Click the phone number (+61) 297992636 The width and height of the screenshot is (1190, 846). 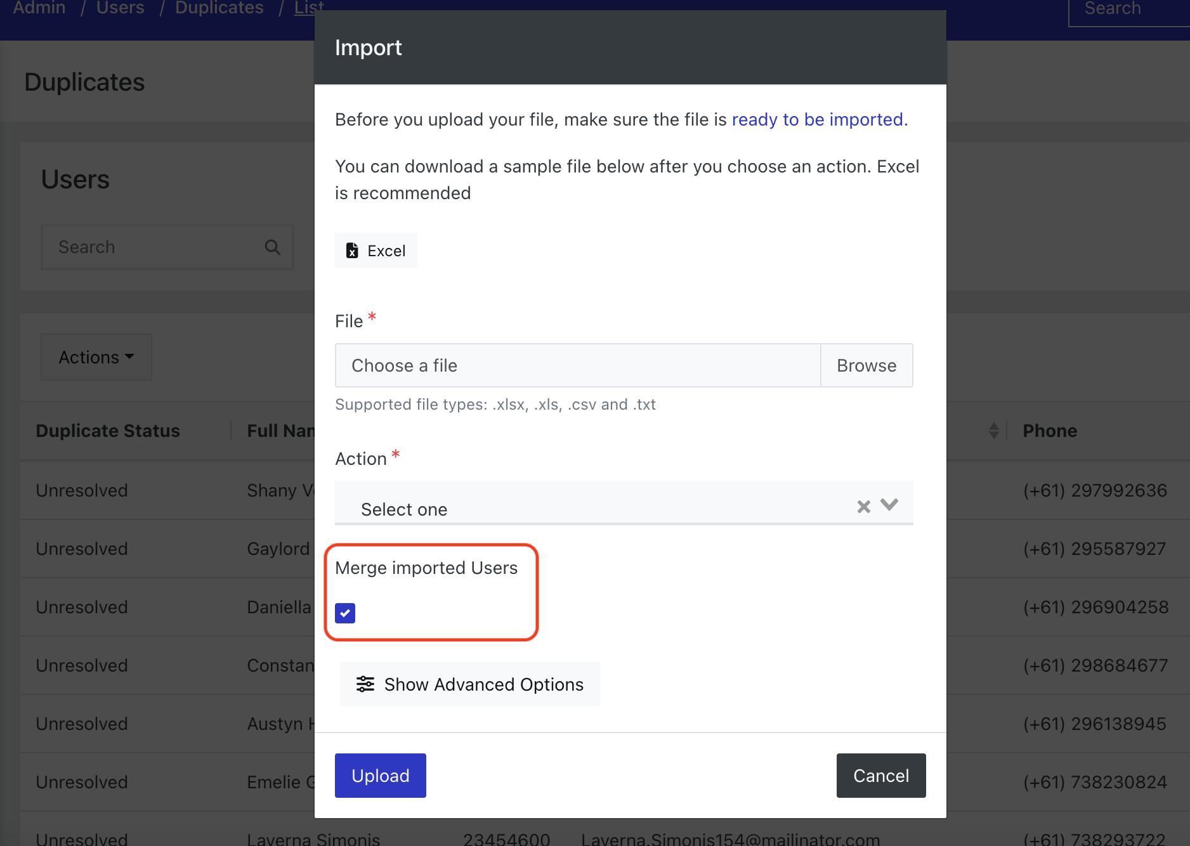pyautogui.click(x=1095, y=490)
